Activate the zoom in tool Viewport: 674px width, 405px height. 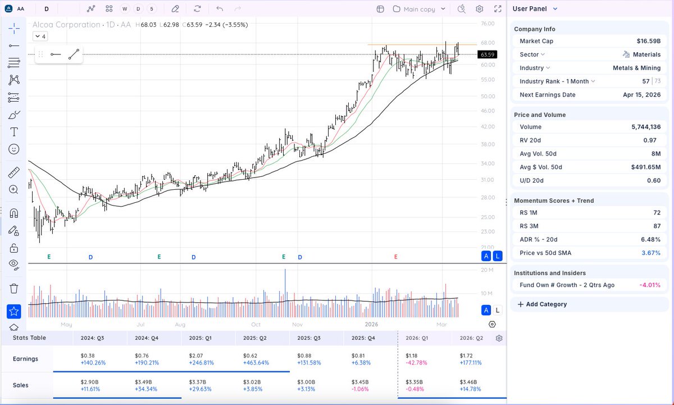point(14,190)
